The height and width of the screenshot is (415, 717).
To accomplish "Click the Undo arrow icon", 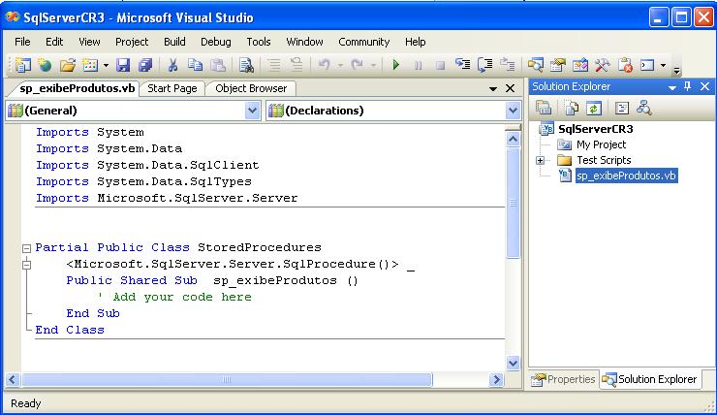I will tap(325, 65).
